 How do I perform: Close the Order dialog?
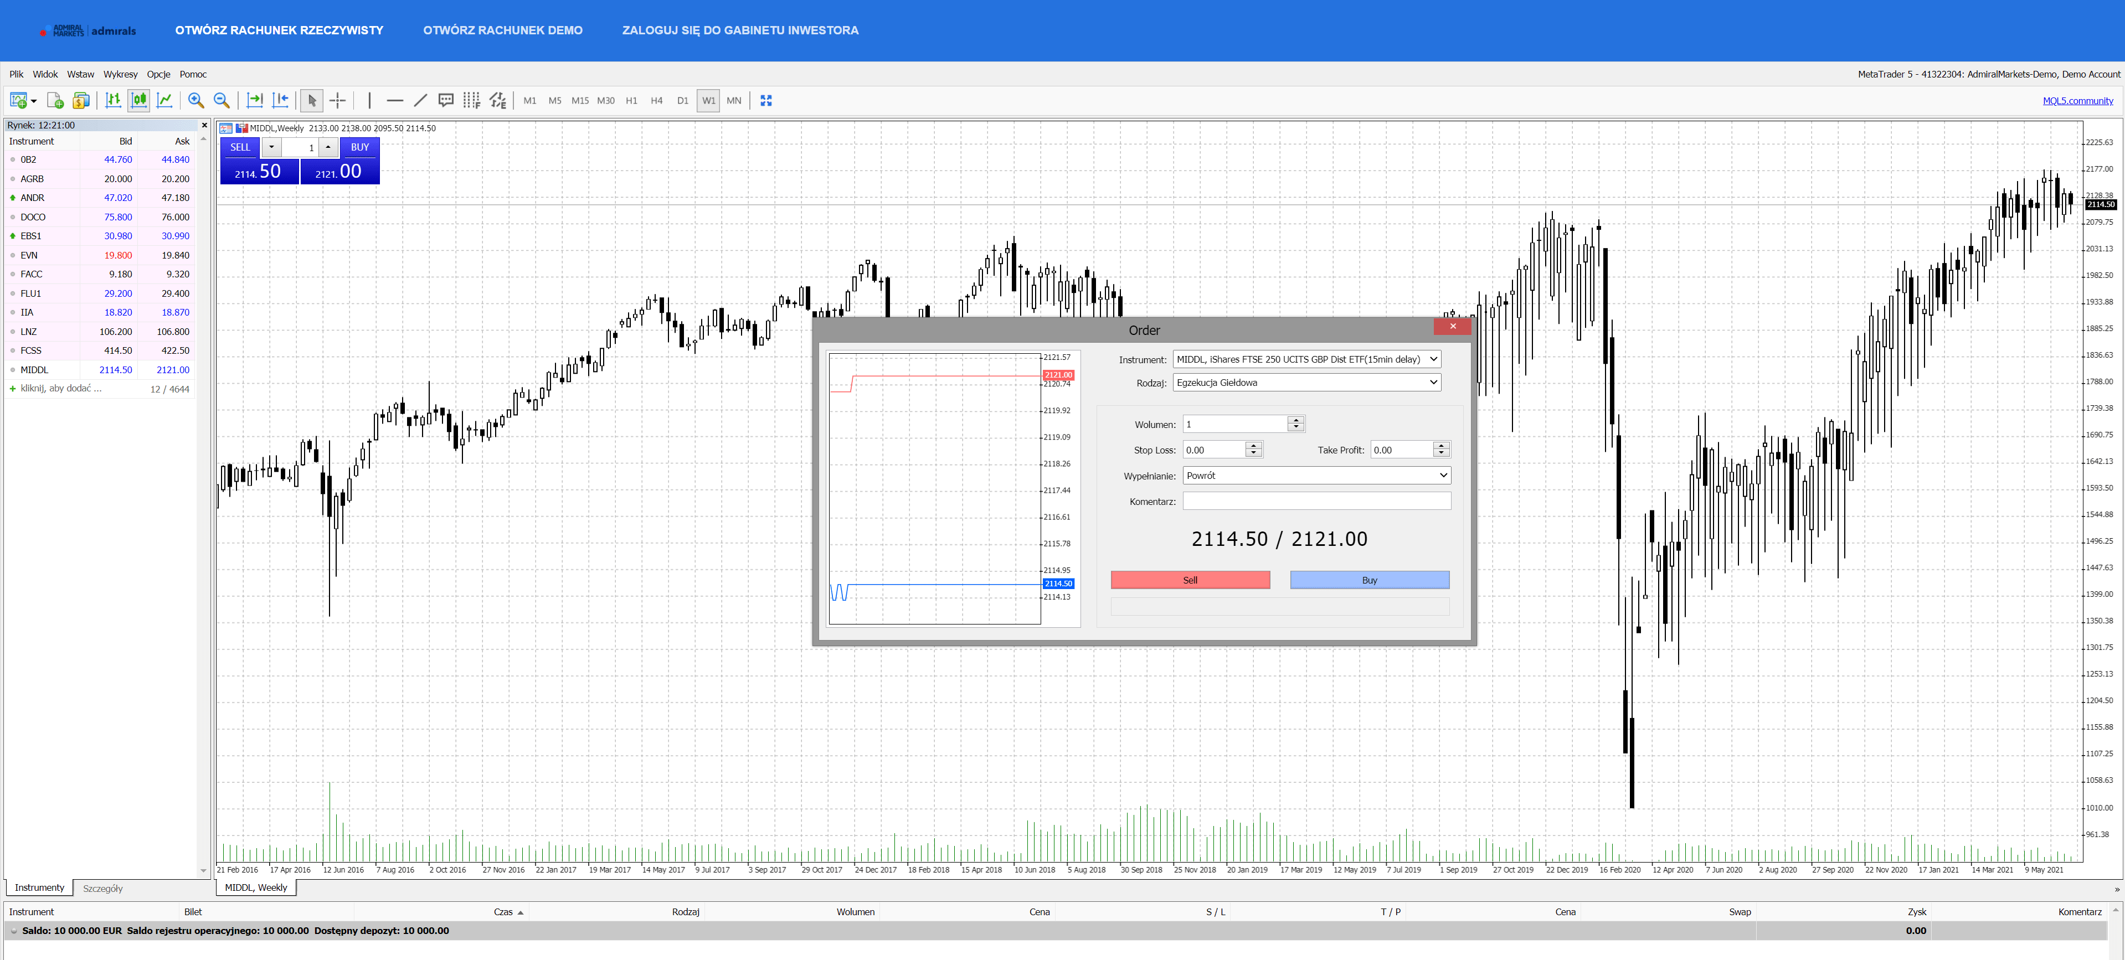coord(1453,327)
